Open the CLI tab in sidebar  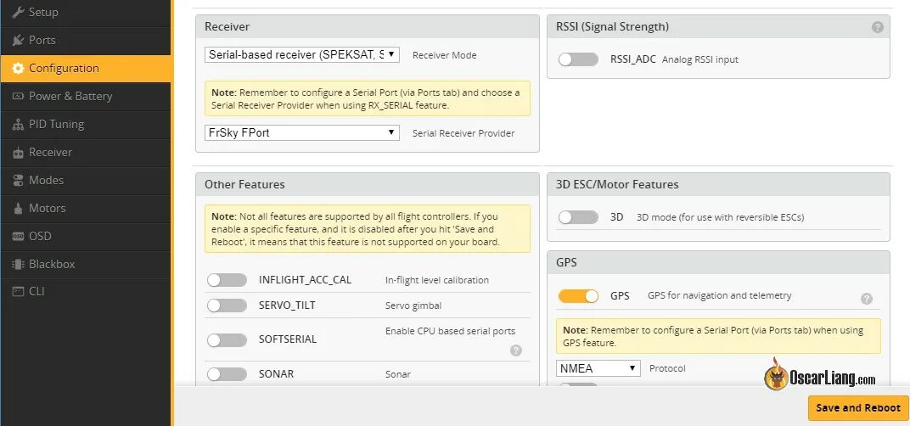pos(37,291)
